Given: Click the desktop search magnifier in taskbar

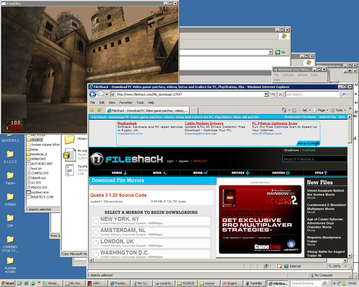Looking at the screenshot, I should (324, 283).
